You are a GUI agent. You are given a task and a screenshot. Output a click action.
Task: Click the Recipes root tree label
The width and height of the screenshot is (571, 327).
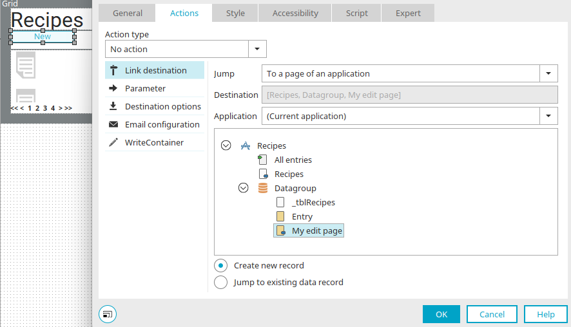click(x=272, y=145)
